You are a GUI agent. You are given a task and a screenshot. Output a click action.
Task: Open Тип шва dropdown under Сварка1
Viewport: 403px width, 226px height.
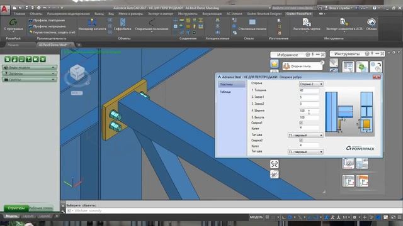pyautogui.click(x=305, y=135)
